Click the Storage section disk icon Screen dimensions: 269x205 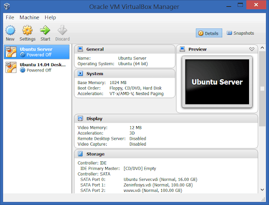(80, 154)
